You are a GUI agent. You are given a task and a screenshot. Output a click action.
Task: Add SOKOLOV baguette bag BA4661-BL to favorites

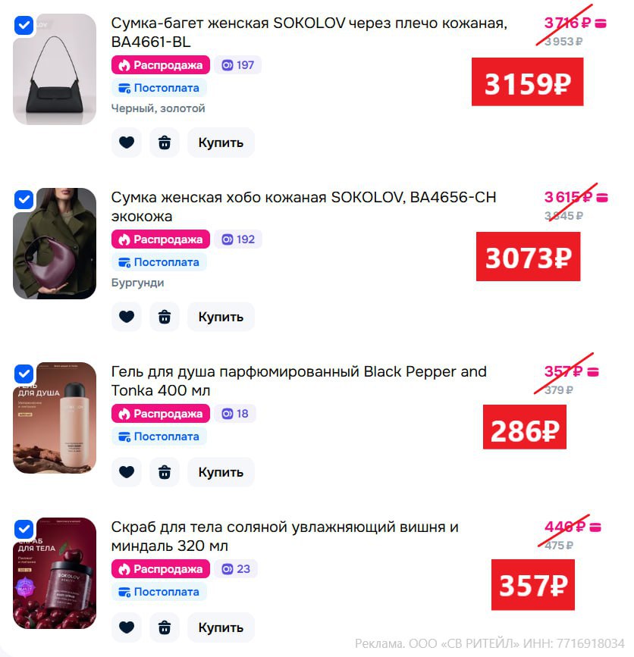point(127,143)
